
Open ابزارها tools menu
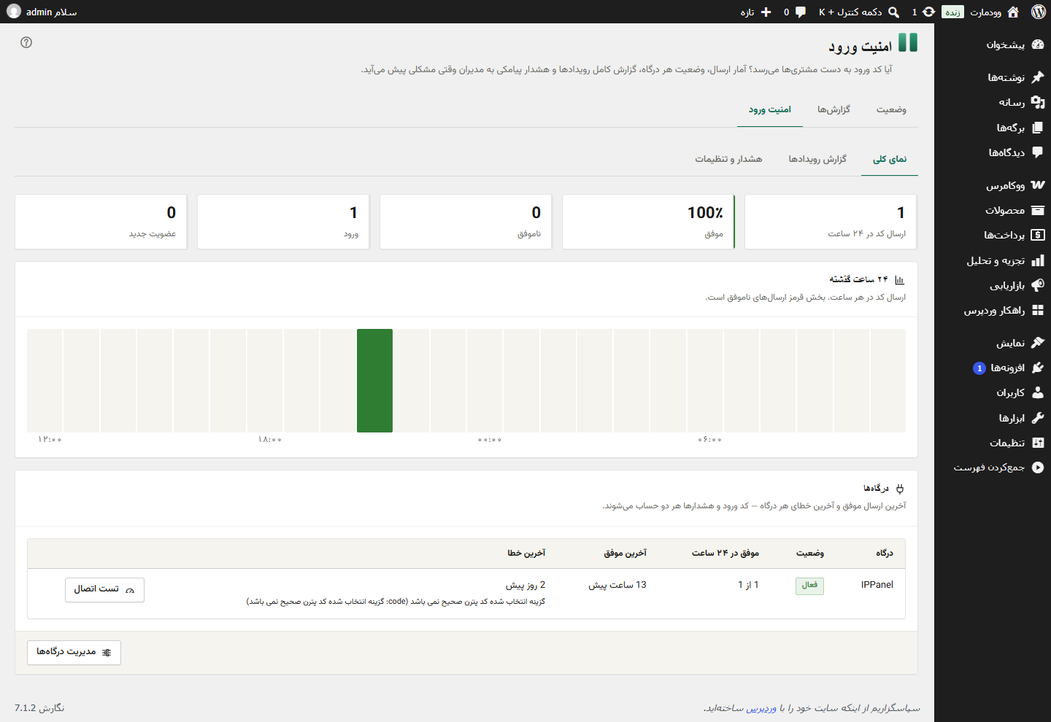coord(993,418)
